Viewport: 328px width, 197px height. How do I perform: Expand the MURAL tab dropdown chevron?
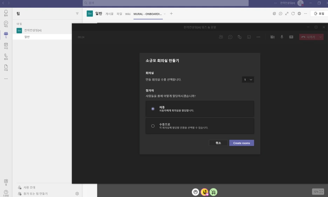tap(165, 14)
